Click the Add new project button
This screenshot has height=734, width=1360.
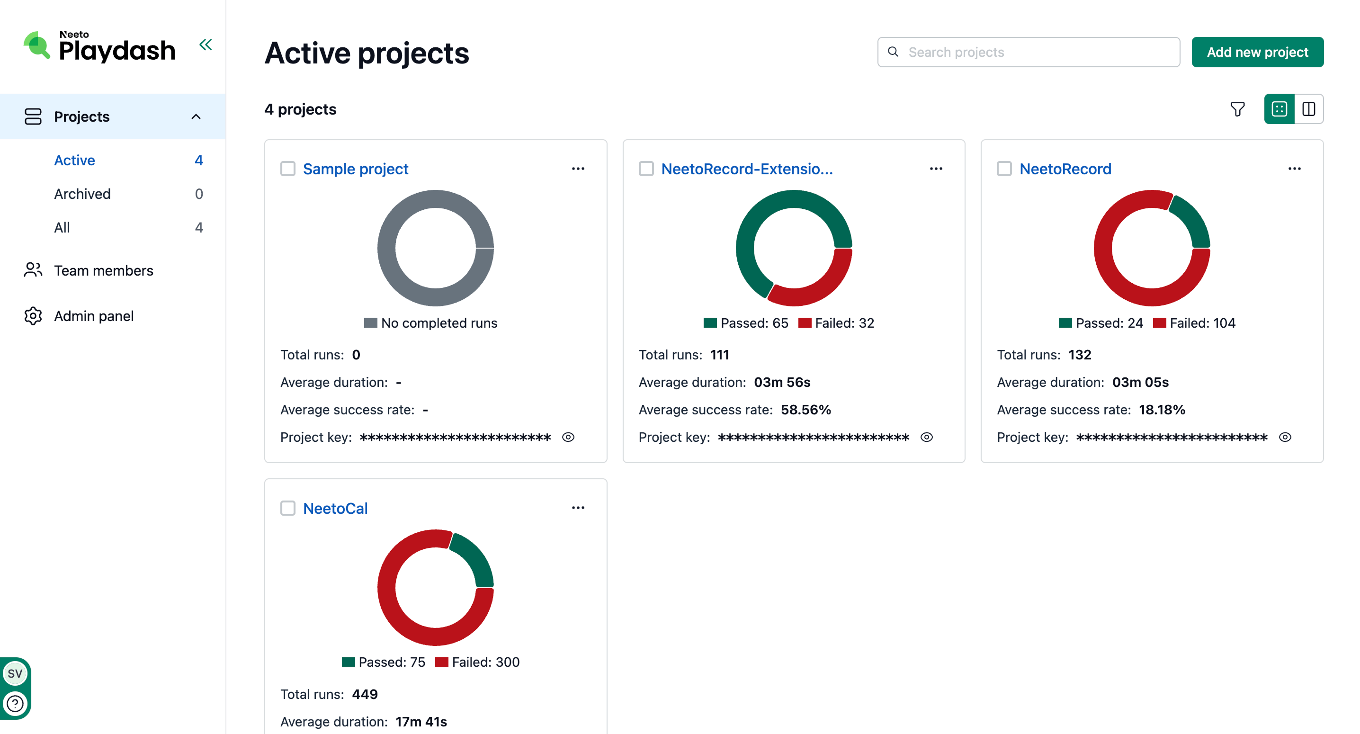coord(1257,52)
